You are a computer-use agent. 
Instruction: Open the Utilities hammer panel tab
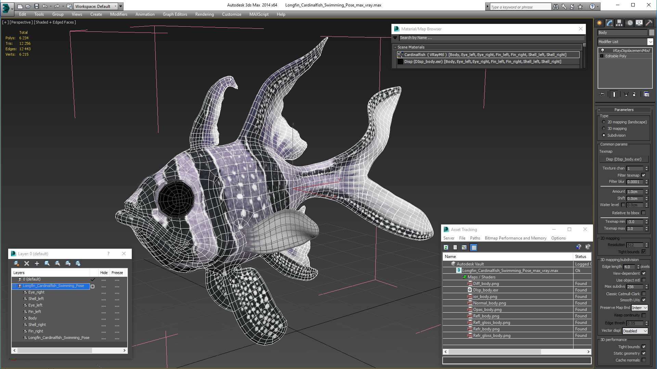click(x=649, y=23)
